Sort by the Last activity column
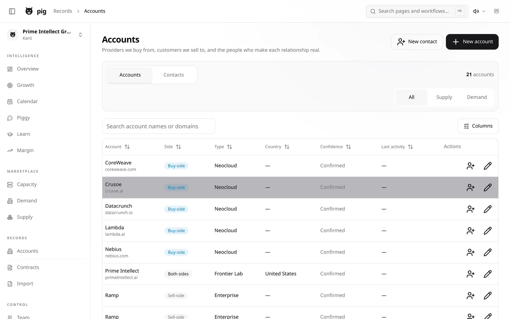Viewport: 510px width, 319px height. tap(397, 147)
